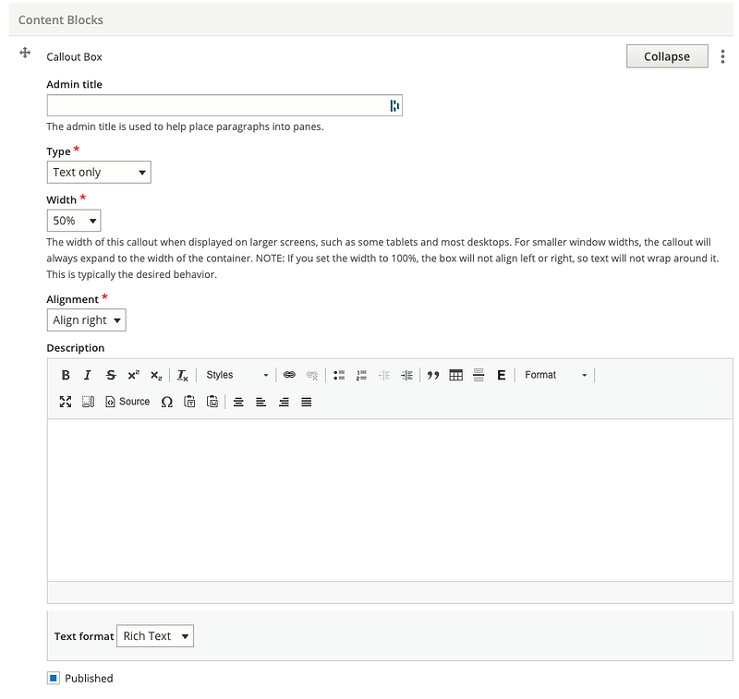
Task: Align text left in the editor
Action: point(261,402)
